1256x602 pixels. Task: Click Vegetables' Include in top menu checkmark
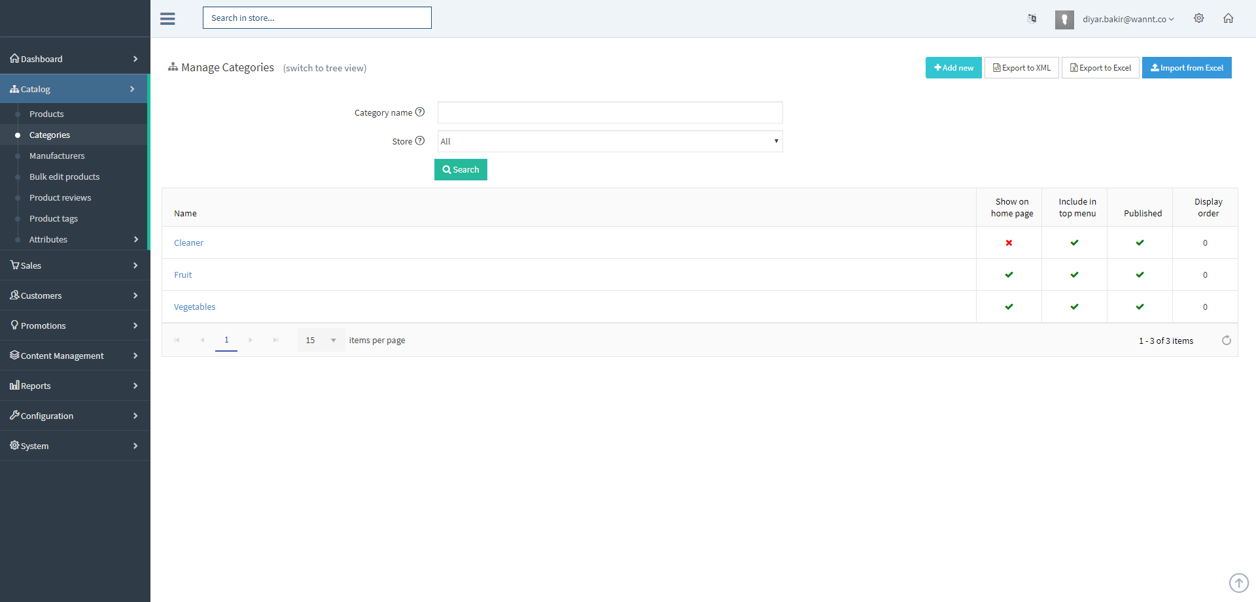click(1074, 307)
